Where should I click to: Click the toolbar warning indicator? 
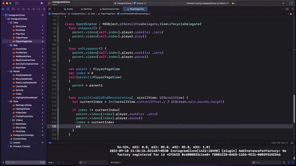pyautogui.click(x=234, y=3)
